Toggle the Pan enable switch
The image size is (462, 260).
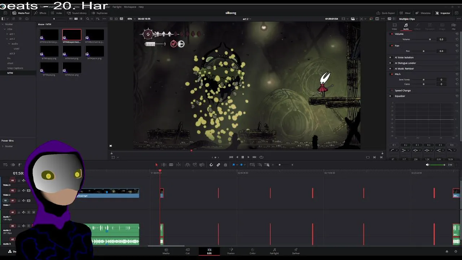[392, 46]
